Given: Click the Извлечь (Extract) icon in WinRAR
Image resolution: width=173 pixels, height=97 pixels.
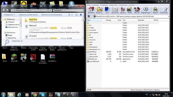Looking at the screenshot, I should 99,10.
